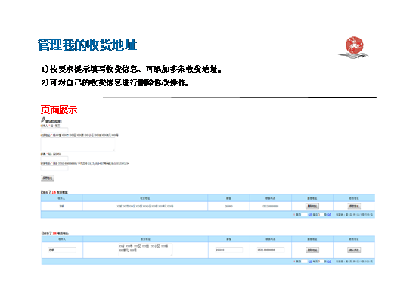Click the page number input in first table footer
Image resolution: width=419 pixels, height=295 pixels.
[304, 215]
